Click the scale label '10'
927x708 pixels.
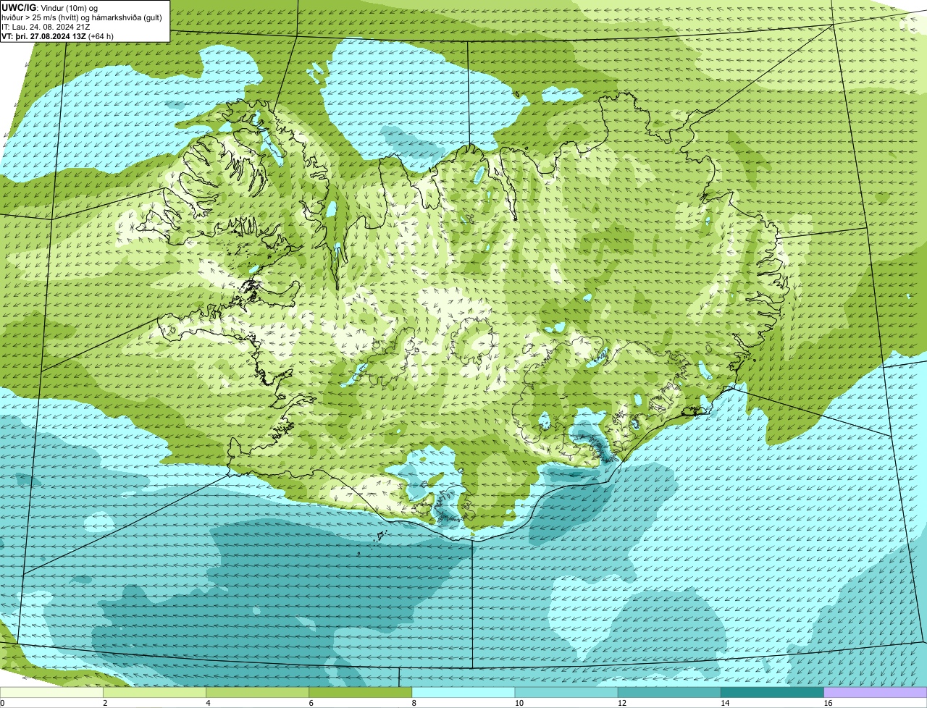pyautogui.click(x=519, y=703)
